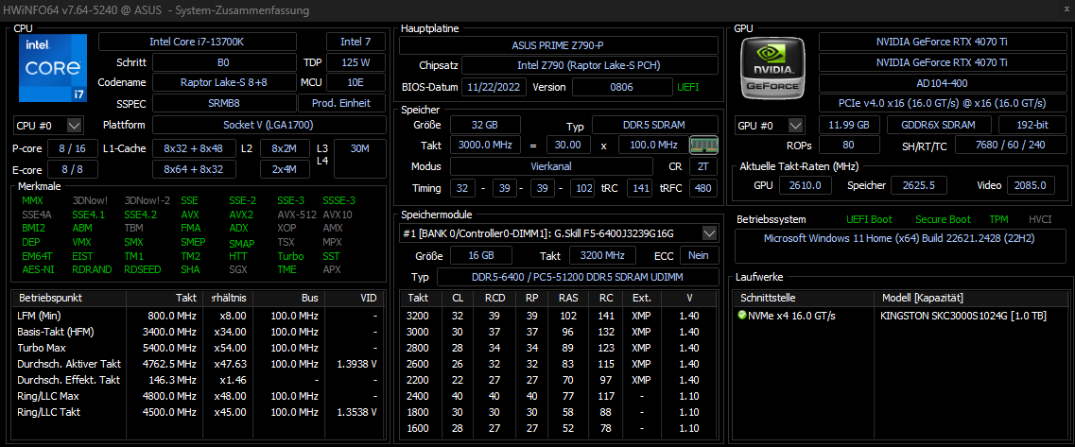The width and height of the screenshot is (1075, 447).
Task: Click the 4762.5 MHz average clock value
Action: coord(168,363)
